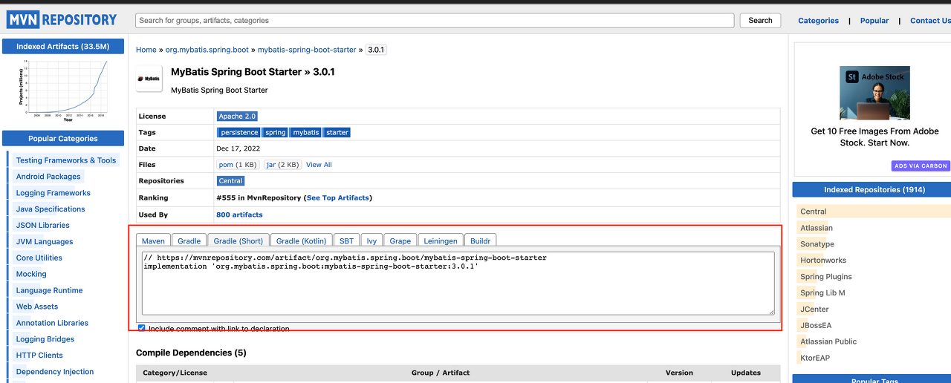Open Logging Bridges category
951x383 pixels.
click(45, 339)
